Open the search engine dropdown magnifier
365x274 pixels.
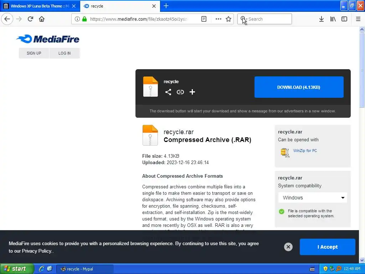[244, 19]
